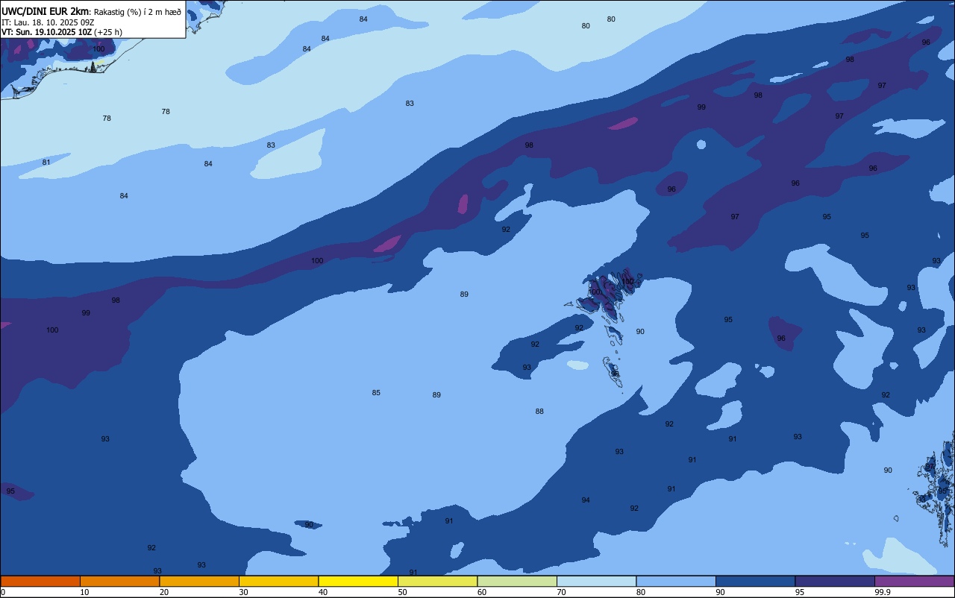The height and width of the screenshot is (598, 955).
Task: Click the 'IT: Lau. 18. 10. 2025 09Z' line
Action: (x=48, y=22)
